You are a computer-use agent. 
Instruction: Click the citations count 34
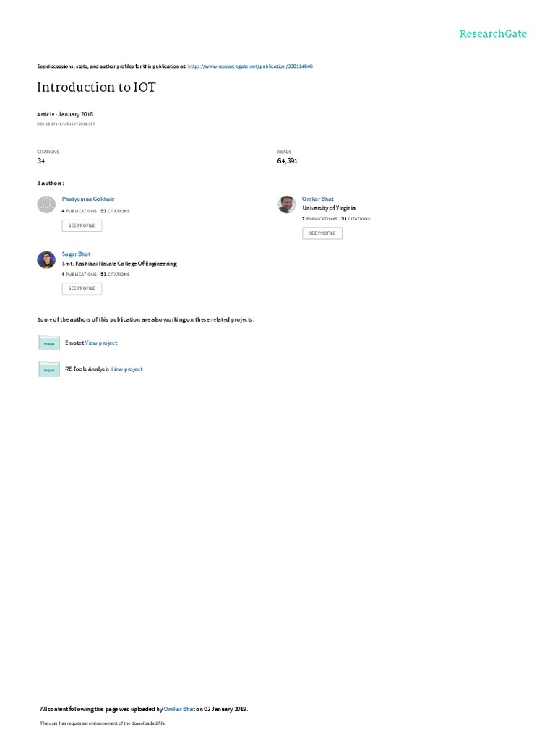(41, 161)
